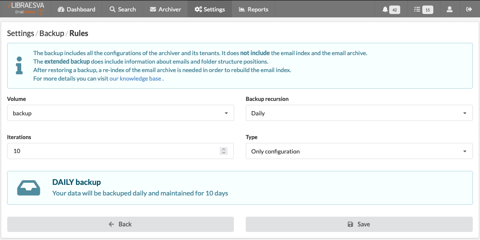Click the 'Iterations' label

point(19,137)
